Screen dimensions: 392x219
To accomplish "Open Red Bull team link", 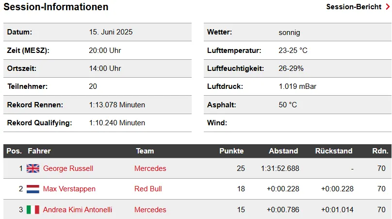I will click(148, 189).
